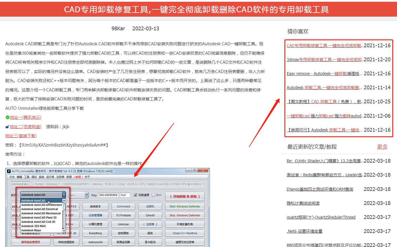
Task: Click the 终结进程服务 button
Action: tap(66, 242)
